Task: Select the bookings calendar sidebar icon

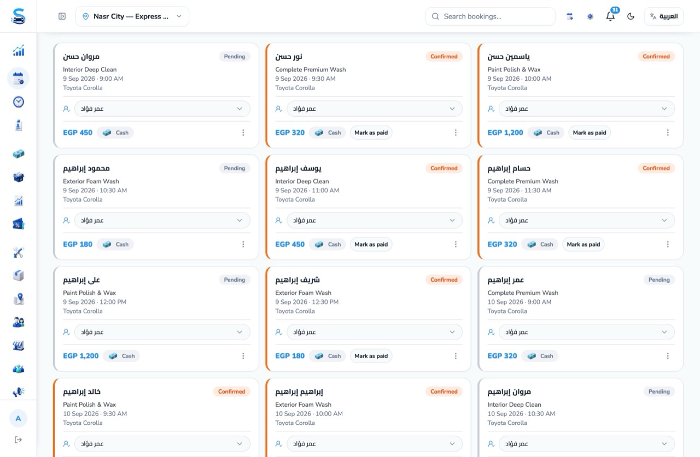Action: 18,78
